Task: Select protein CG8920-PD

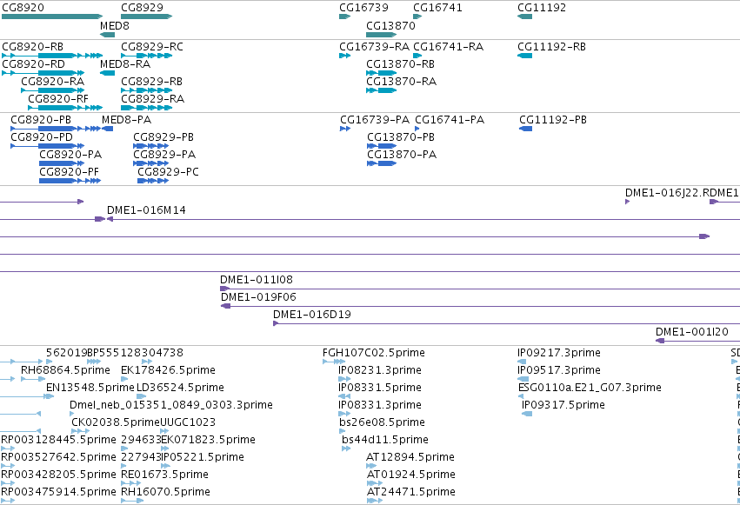Action: pos(42,137)
